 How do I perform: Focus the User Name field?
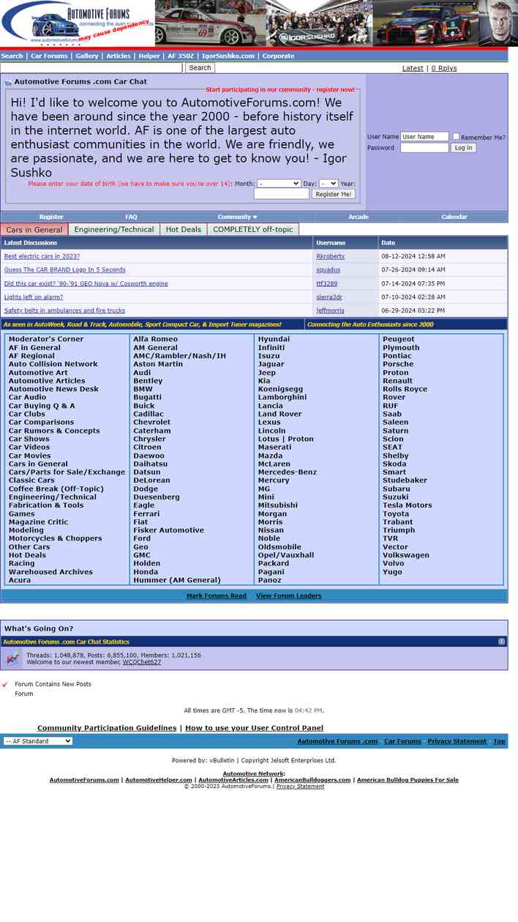click(424, 137)
